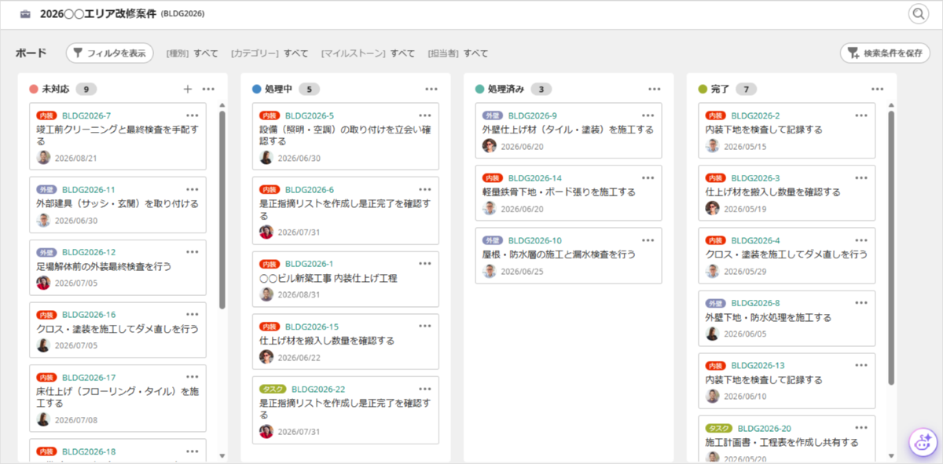Click the 未対応 column scroll-up arrow
This screenshot has height=464, width=943.
(x=222, y=105)
